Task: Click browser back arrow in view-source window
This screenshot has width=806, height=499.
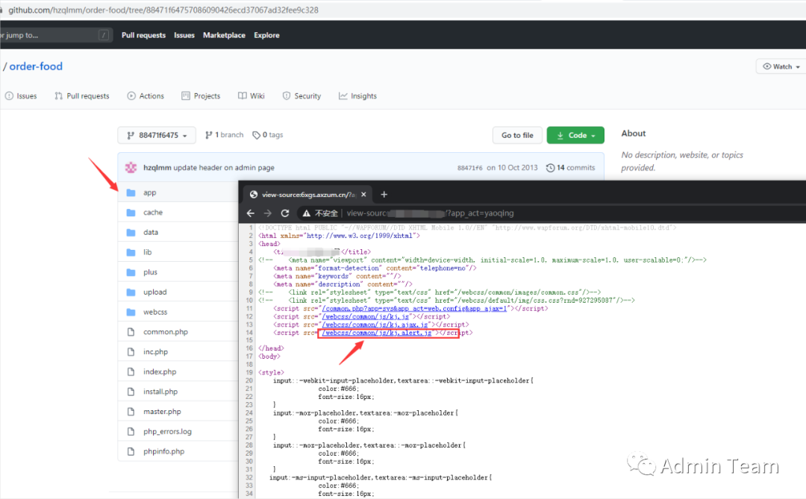Action: pos(250,213)
